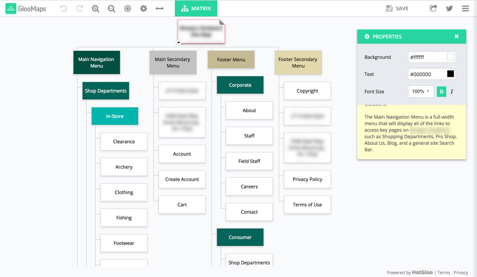The height and width of the screenshot is (277, 477).
Task: Click the Properties panel header
Action: (x=412, y=36)
